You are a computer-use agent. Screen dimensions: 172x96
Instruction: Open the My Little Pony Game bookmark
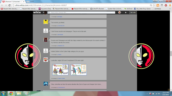coord(142,9)
